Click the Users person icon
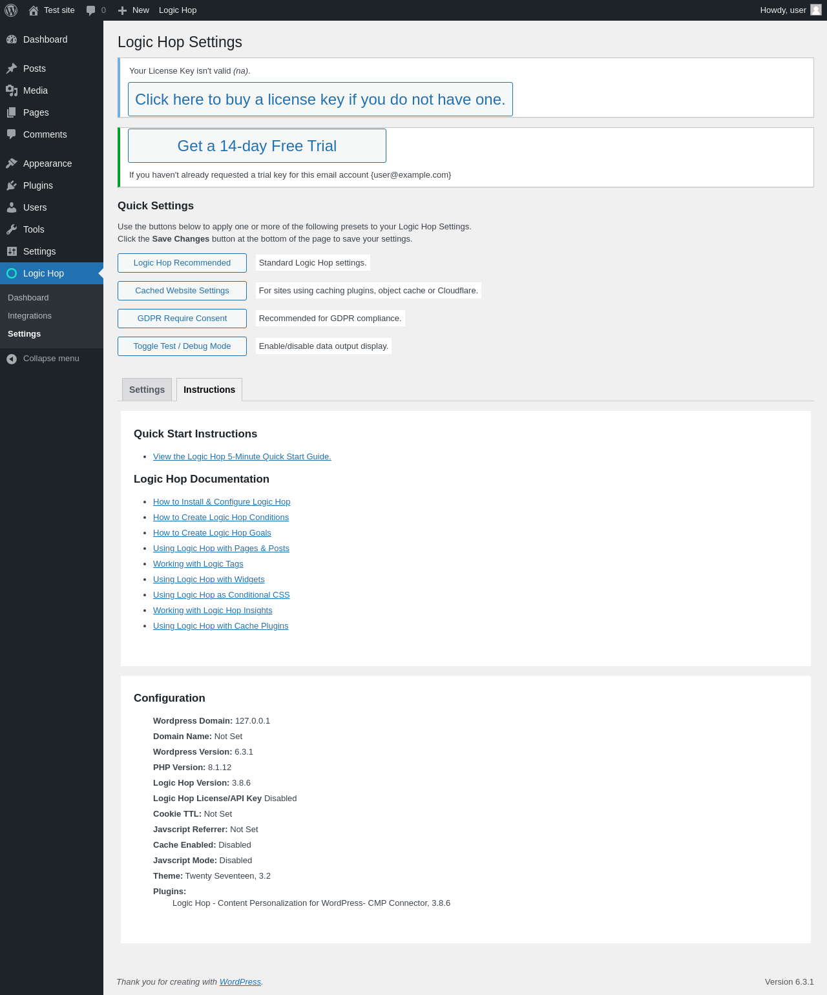The image size is (827, 995). (x=12, y=207)
